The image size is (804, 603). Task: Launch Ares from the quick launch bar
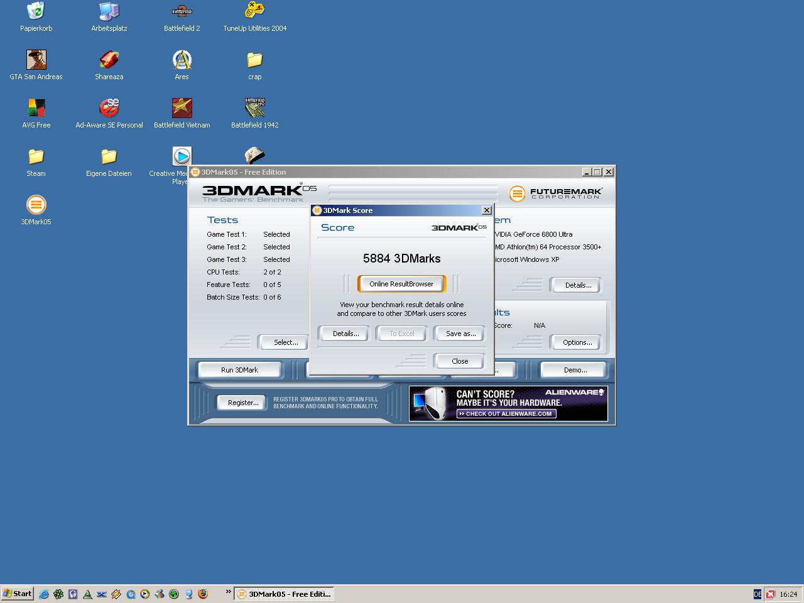click(x=87, y=594)
